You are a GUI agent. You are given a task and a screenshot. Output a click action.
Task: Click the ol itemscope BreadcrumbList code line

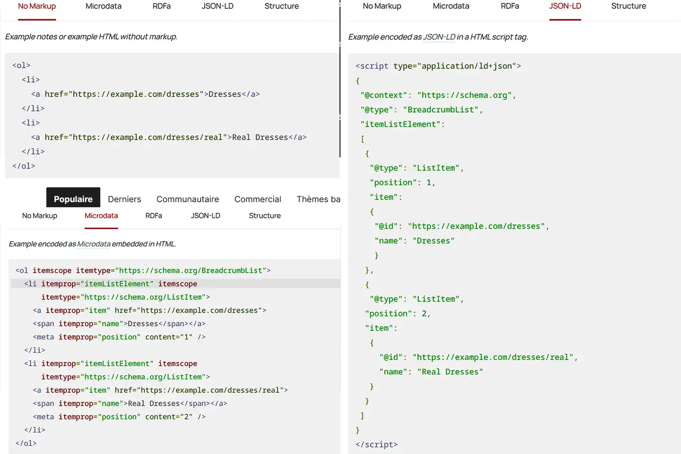143,270
